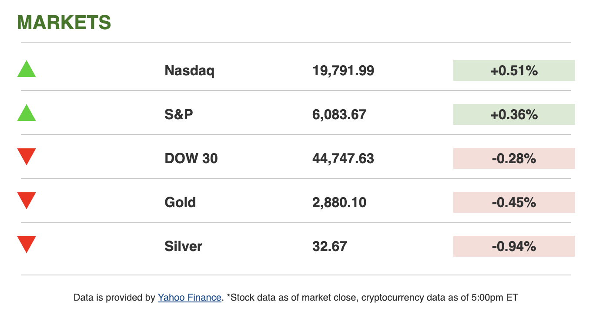The height and width of the screenshot is (315, 596).
Task: Click the DOW 30 value 44,747.63
Action: [343, 158]
